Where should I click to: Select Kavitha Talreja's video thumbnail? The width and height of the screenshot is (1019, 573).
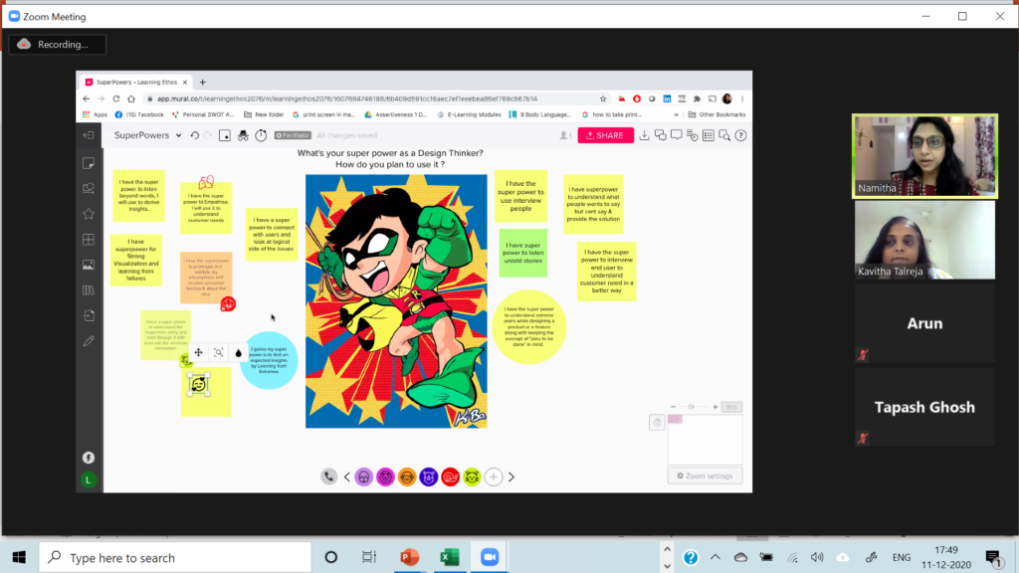coord(924,240)
